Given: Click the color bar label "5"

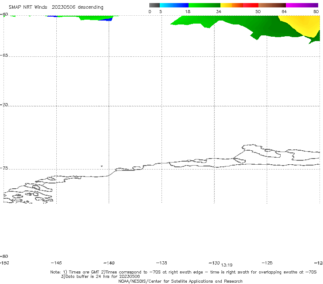Looking at the screenshot, I should point(161,12).
